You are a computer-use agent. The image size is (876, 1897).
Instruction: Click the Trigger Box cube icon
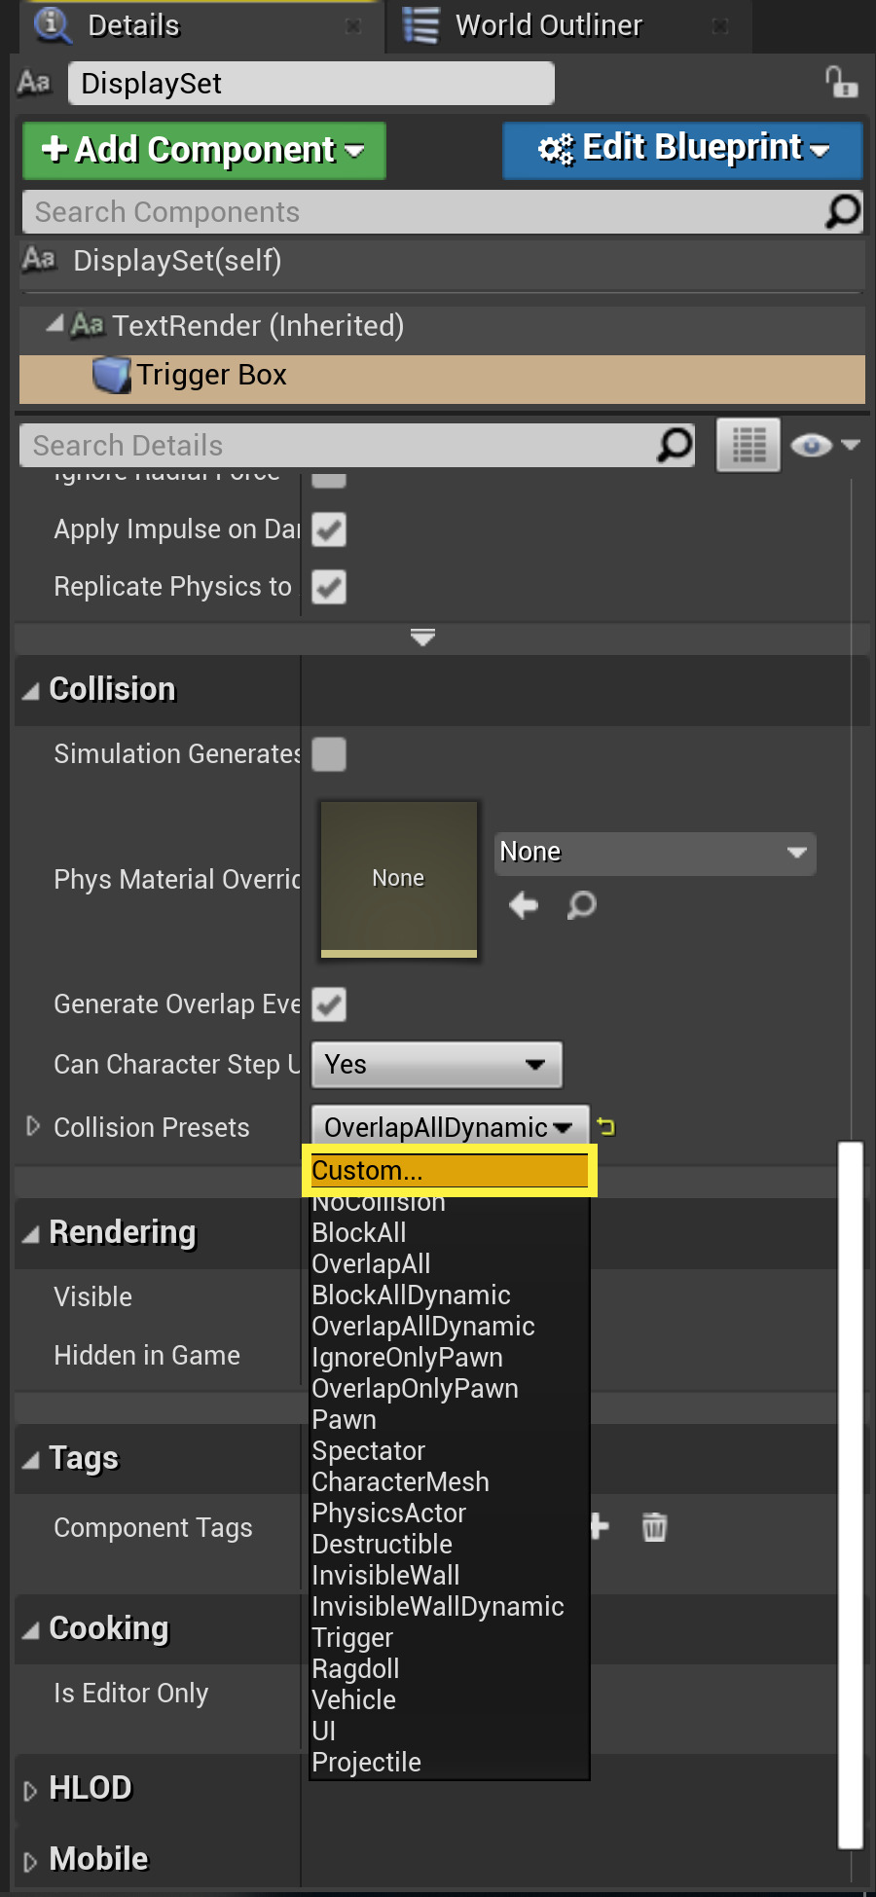click(x=112, y=375)
